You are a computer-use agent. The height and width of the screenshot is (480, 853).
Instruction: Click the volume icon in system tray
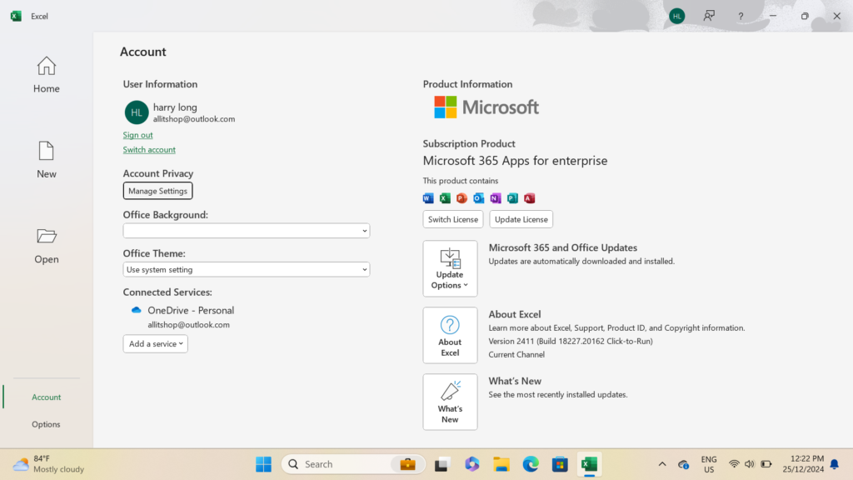(x=750, y=464)
